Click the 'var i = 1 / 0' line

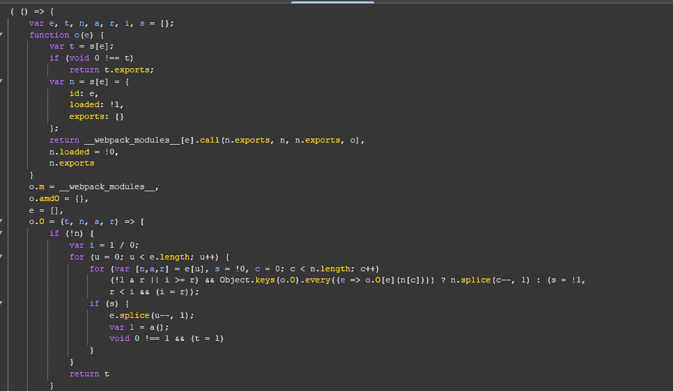[104, 245]
